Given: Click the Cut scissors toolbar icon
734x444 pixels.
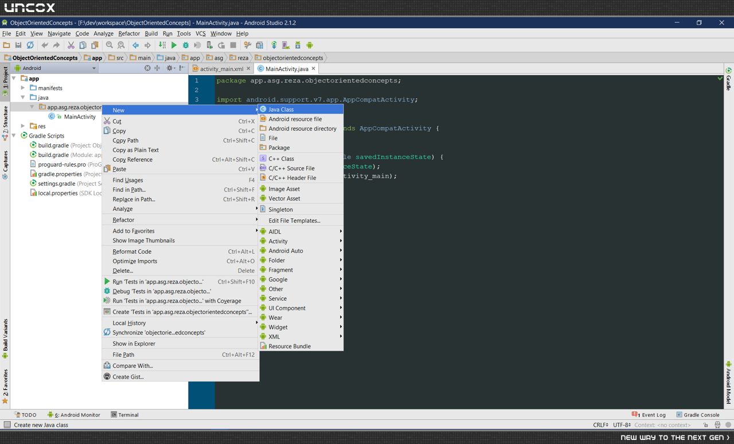Looking at the screenshot, I should (71, 45).
